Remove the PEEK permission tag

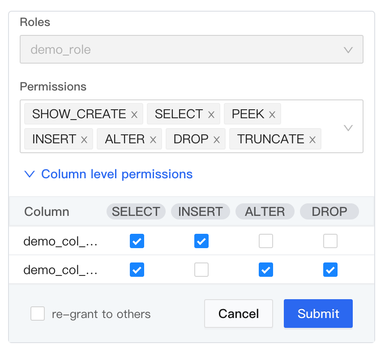272,115
